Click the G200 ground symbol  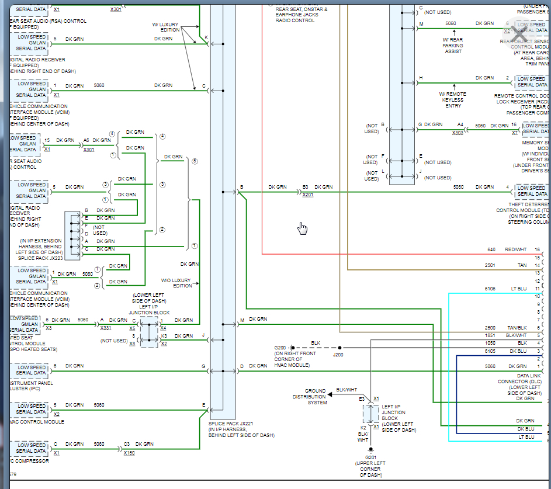click(292, 348)
